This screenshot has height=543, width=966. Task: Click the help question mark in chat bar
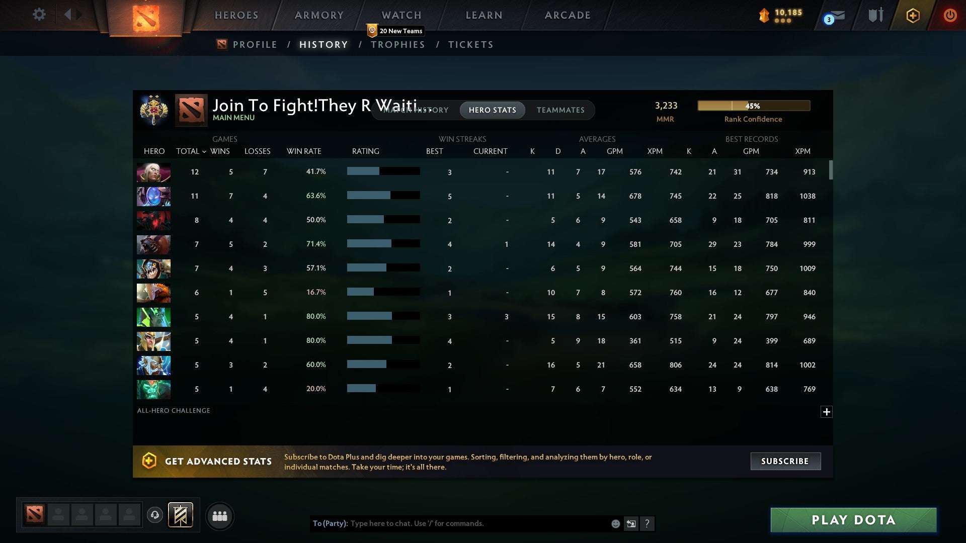(648, 523)
